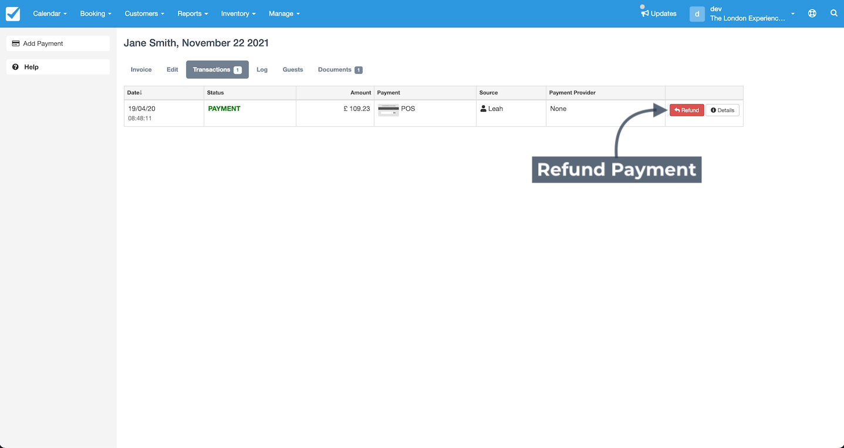Click the Jane Smith booking heading
The width and height of the screenshot is (844, 448).
pyautogui.click(x=196, y=43)
